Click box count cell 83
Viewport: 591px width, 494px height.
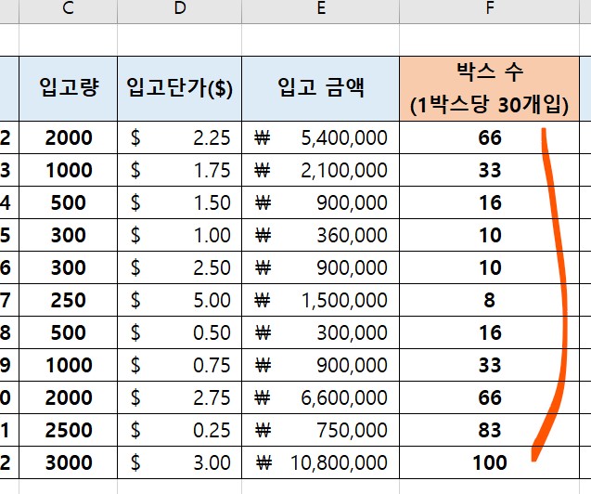pos(489,430)
